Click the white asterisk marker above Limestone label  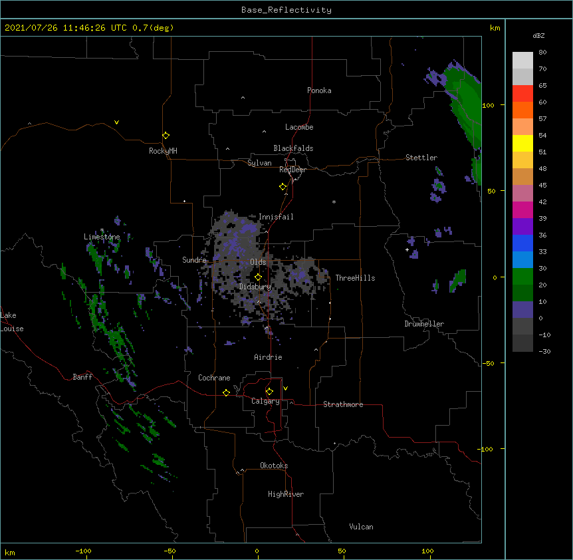click(102, 230)
